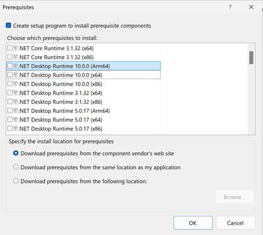Screen dimensions: 263x235
Task: Click the Cancel button
Action: [x=236, y=223]
